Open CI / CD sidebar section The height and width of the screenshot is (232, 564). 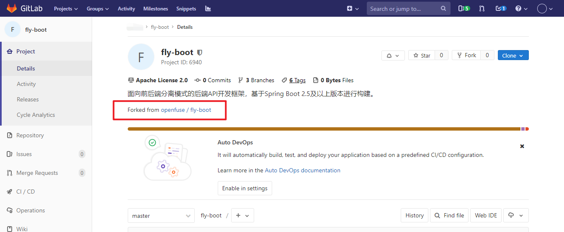pyautogui.click(x=26, y=192)
